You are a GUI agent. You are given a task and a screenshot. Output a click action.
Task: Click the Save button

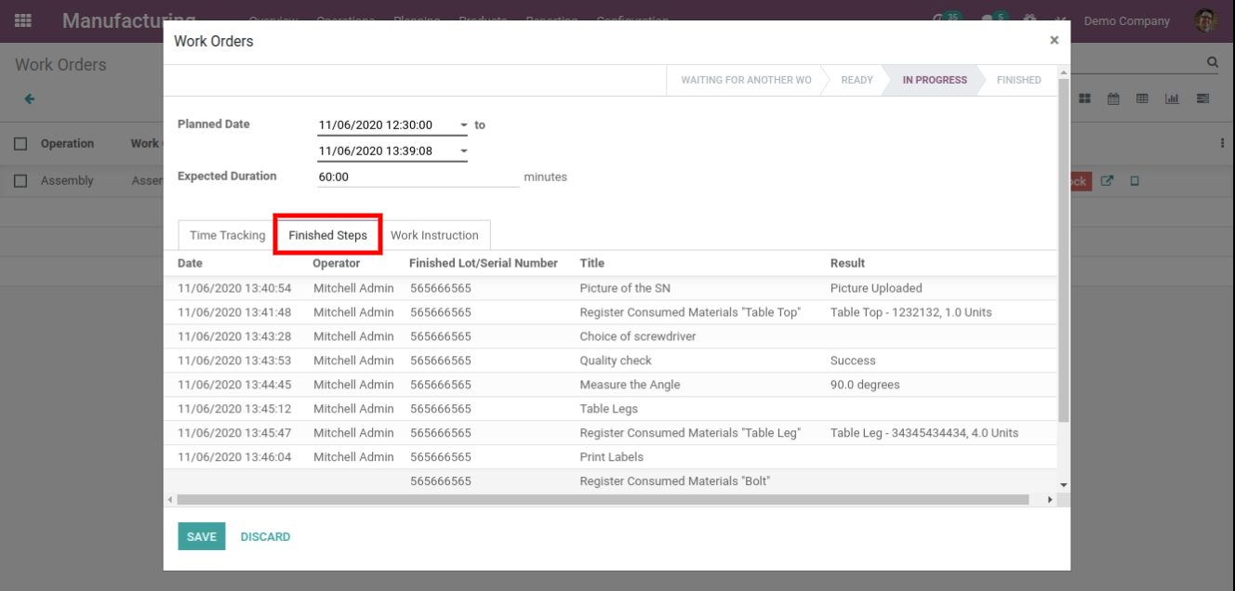tap(201, 536)
